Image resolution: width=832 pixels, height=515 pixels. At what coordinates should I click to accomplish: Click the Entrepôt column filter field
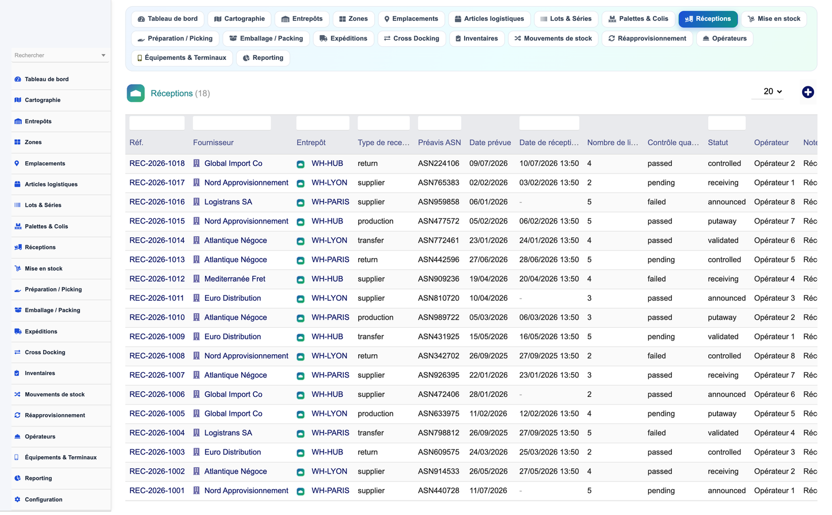click(x=322, y=123)
